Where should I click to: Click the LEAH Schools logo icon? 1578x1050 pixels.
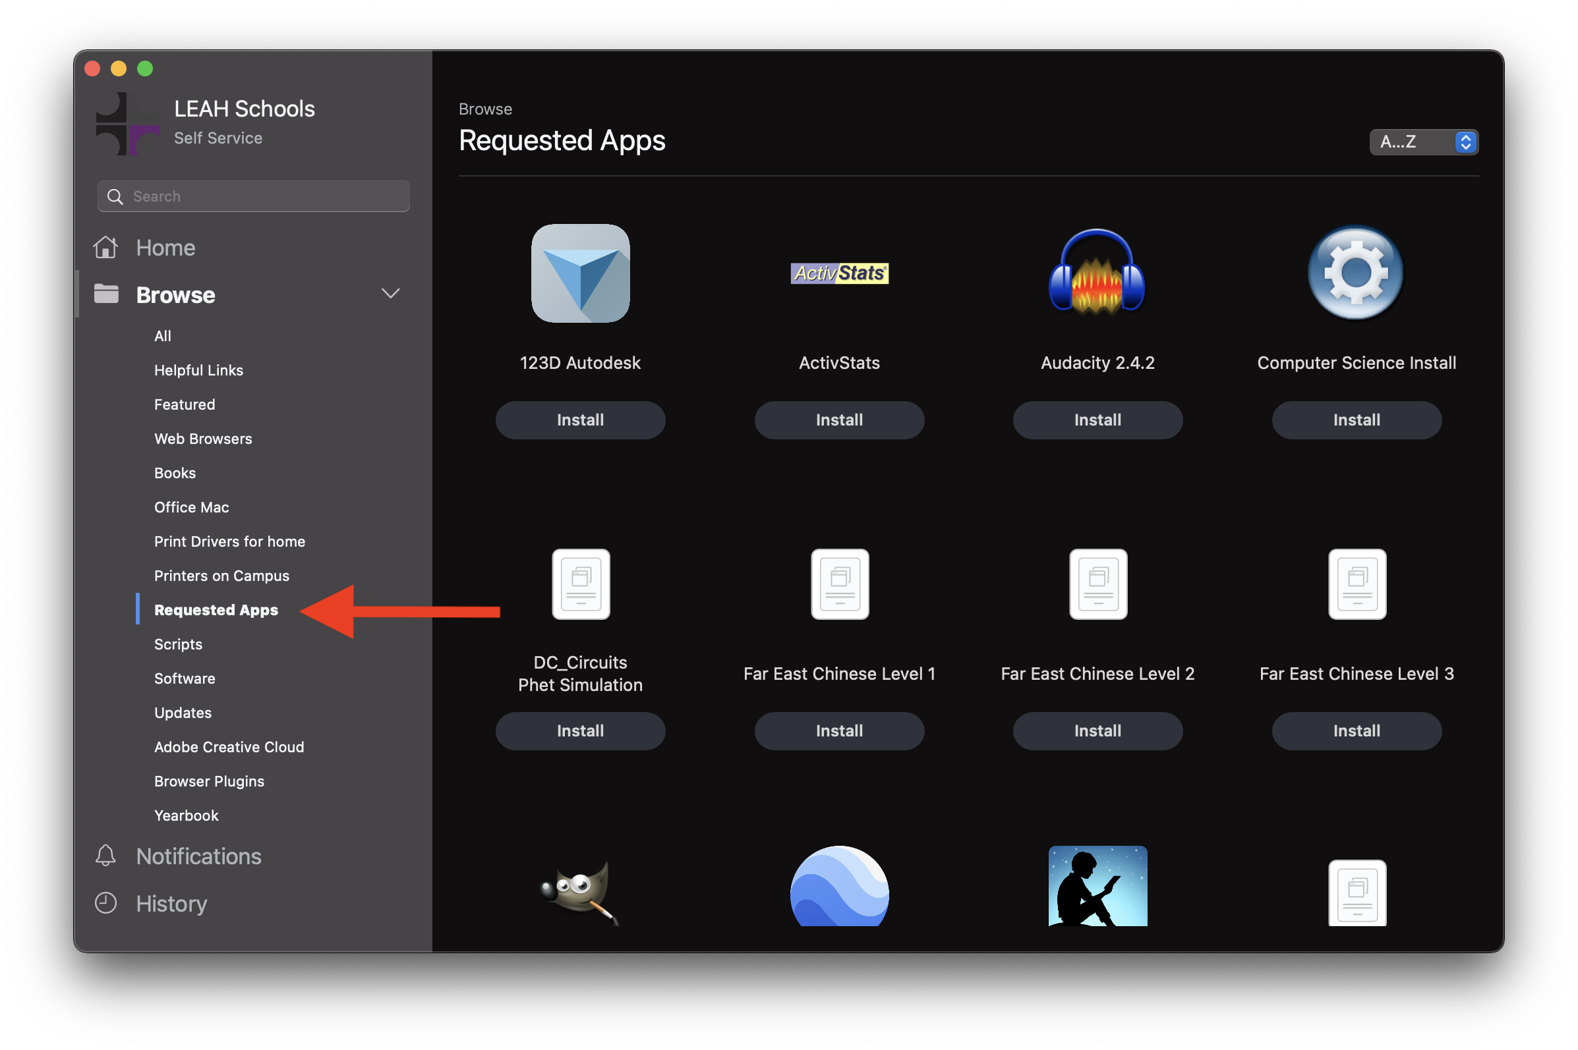(127, 123)
